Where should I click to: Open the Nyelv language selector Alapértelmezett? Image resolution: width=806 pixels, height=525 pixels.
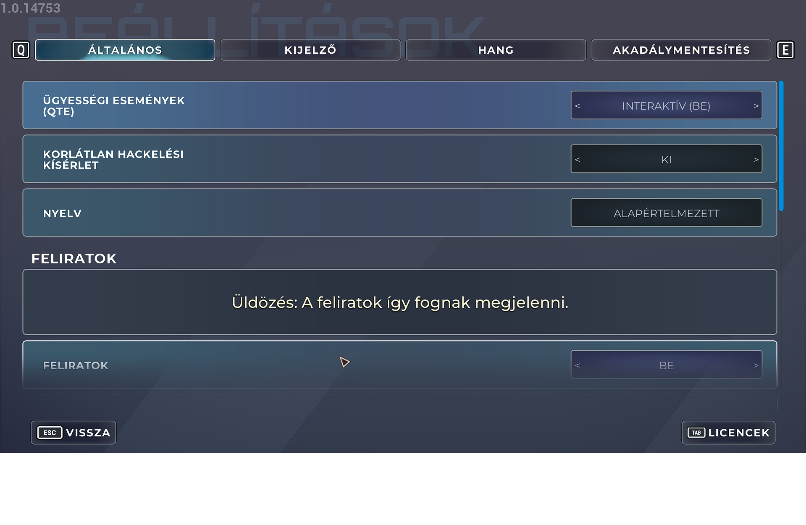[x=666, y=213]
